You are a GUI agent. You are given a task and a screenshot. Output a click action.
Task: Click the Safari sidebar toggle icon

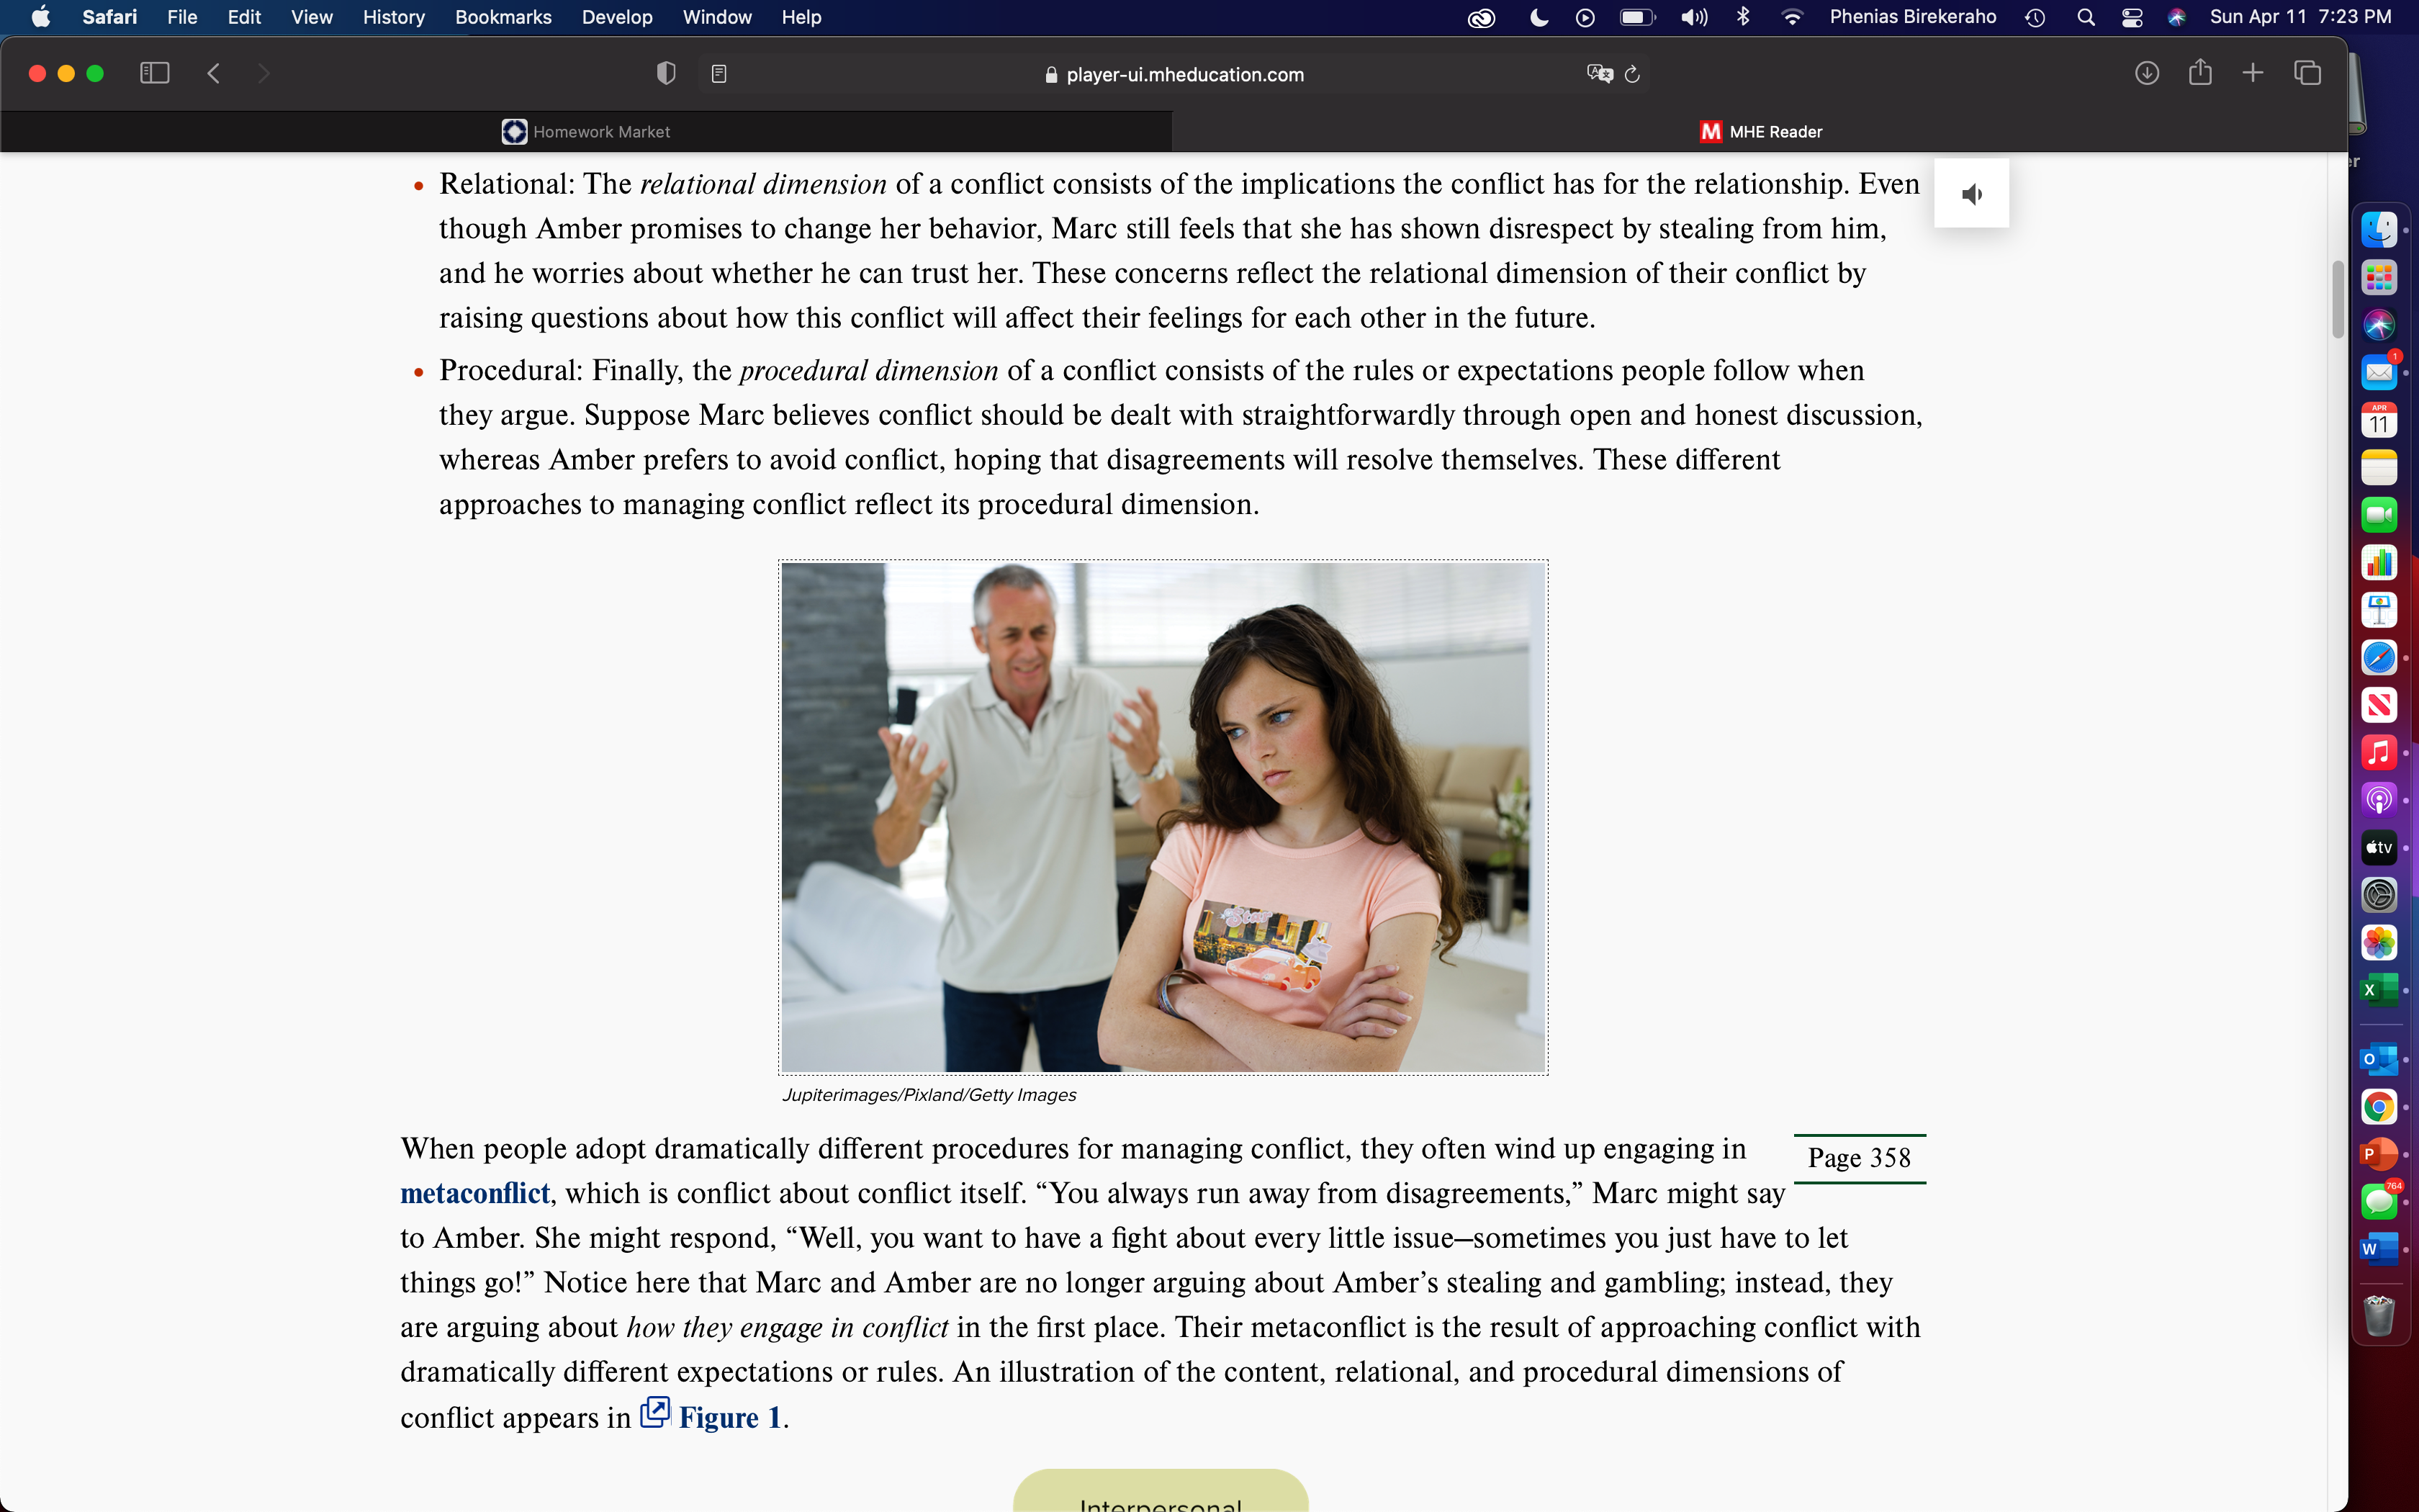tap(155, 73)
